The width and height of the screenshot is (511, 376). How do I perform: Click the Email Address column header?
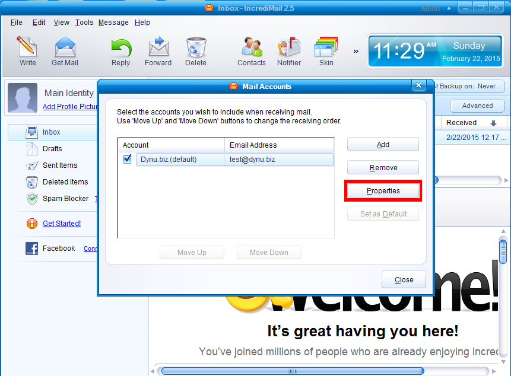coord(280,145)
